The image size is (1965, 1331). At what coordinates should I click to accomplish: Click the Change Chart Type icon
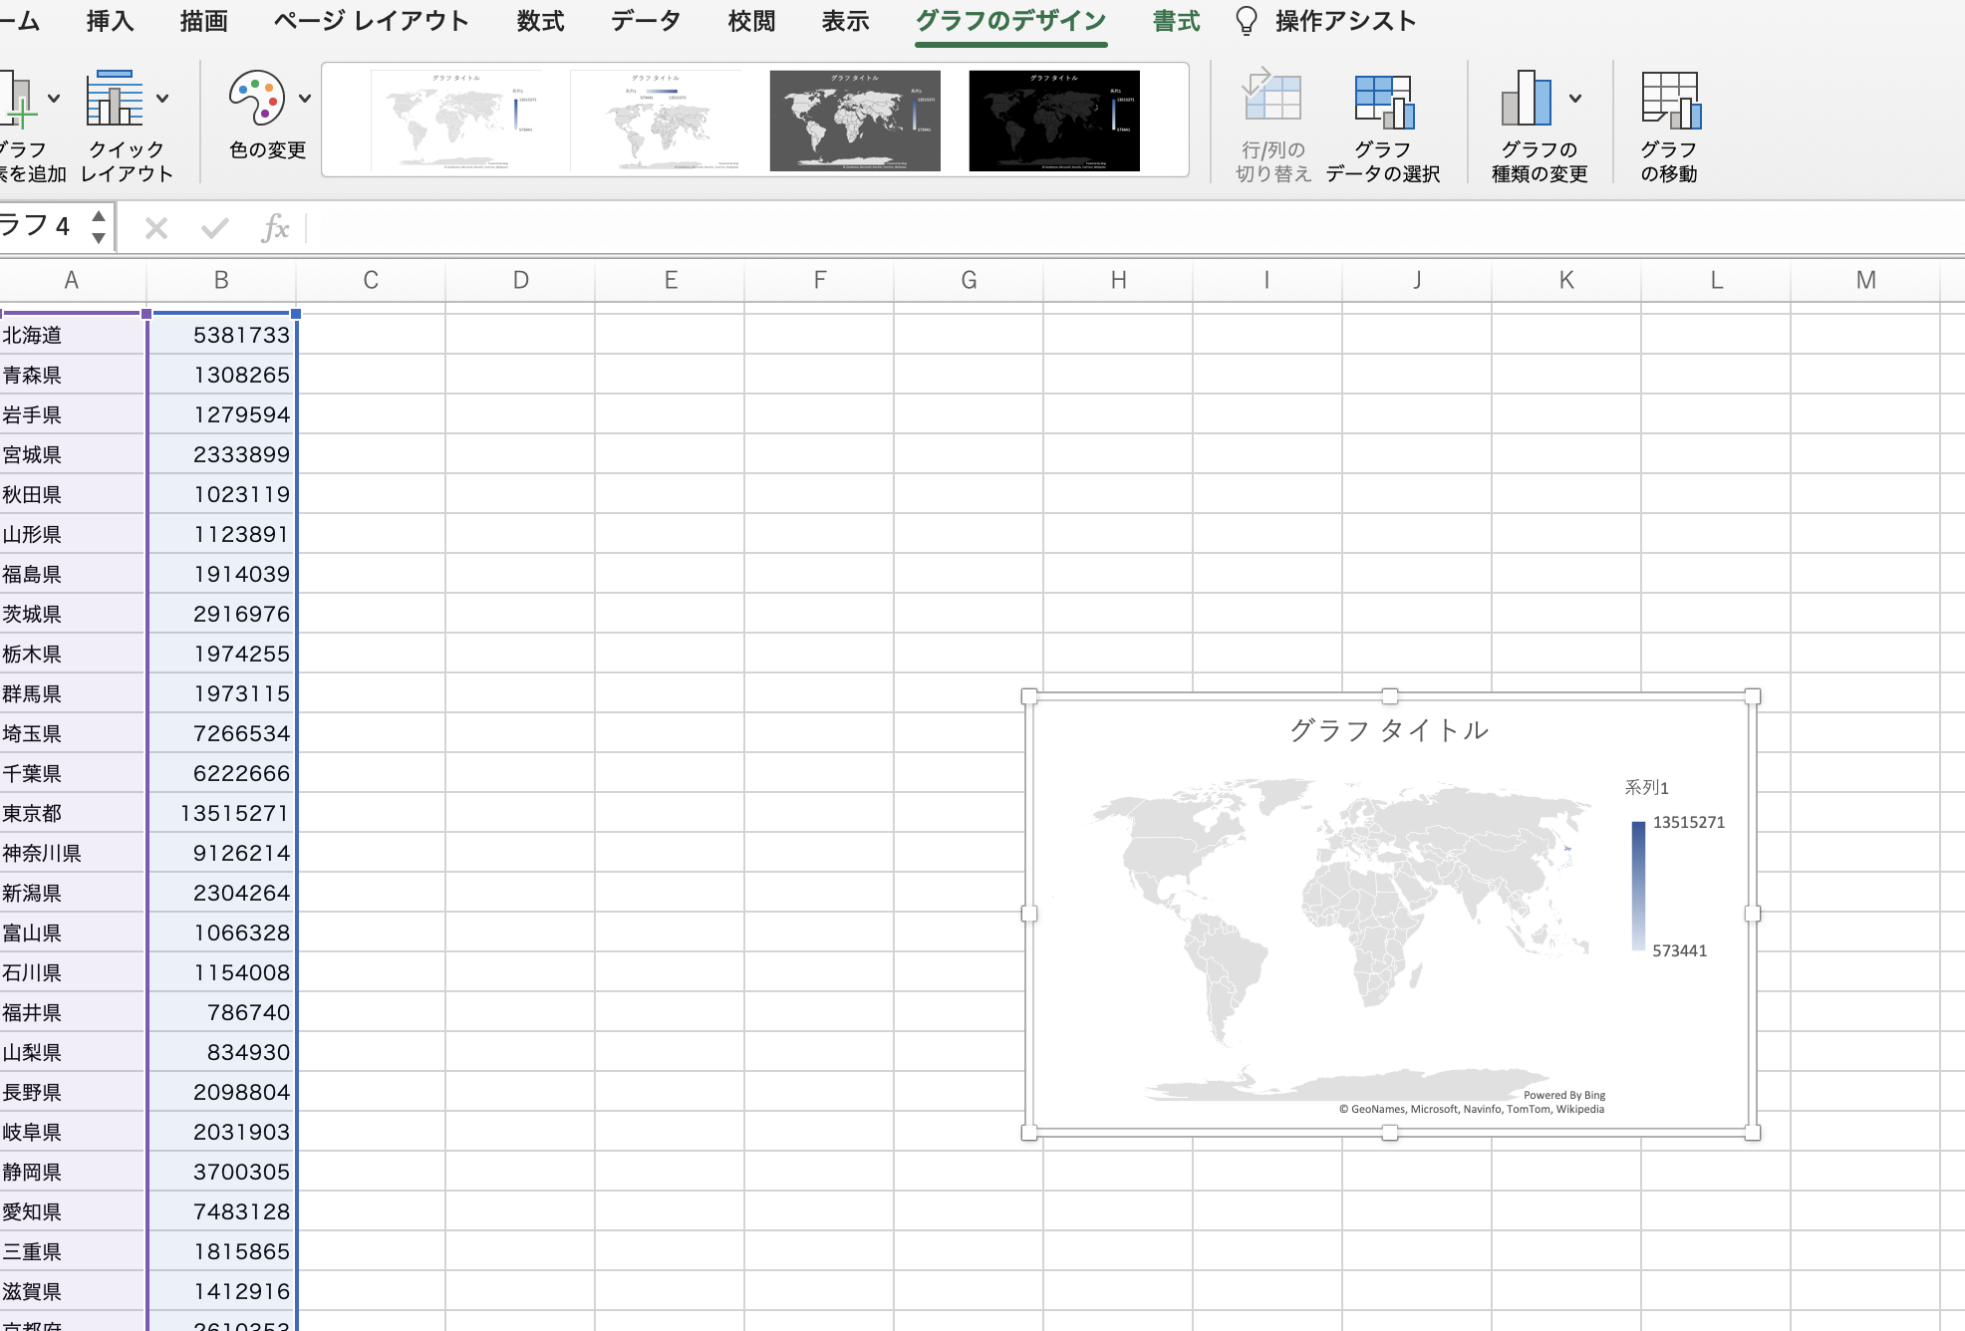[1527, 99]
